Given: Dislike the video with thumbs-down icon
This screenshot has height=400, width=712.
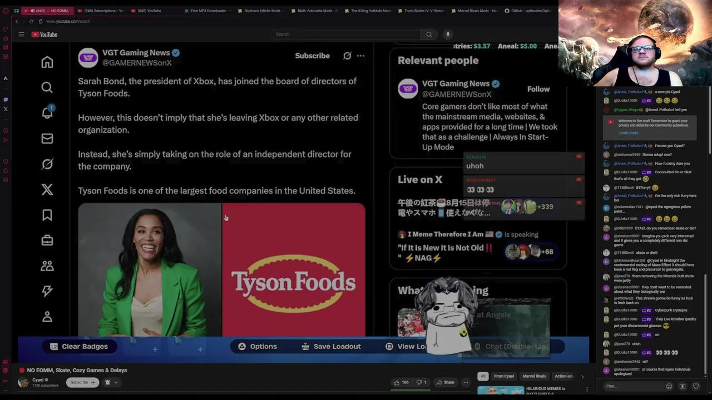Looking at the screenshot, I should click(x=422, y=382).
